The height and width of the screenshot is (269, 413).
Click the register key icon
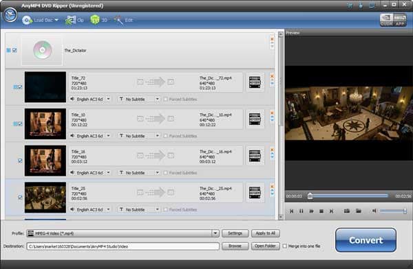tap(361, 5)
